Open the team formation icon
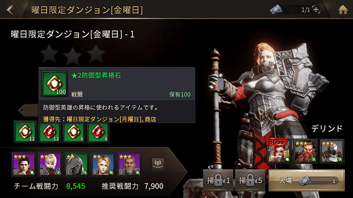 158,164
